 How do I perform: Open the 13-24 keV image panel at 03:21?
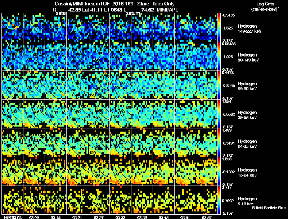click(x=77, y=171)
